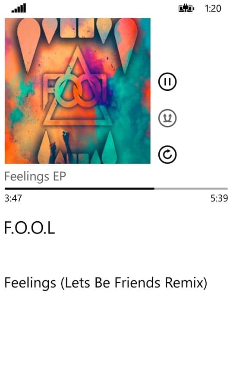Tap the battery charging indicator icon
Image resolution: width=233 pixels, height=389 pixels.
click(x=186, y=9)
